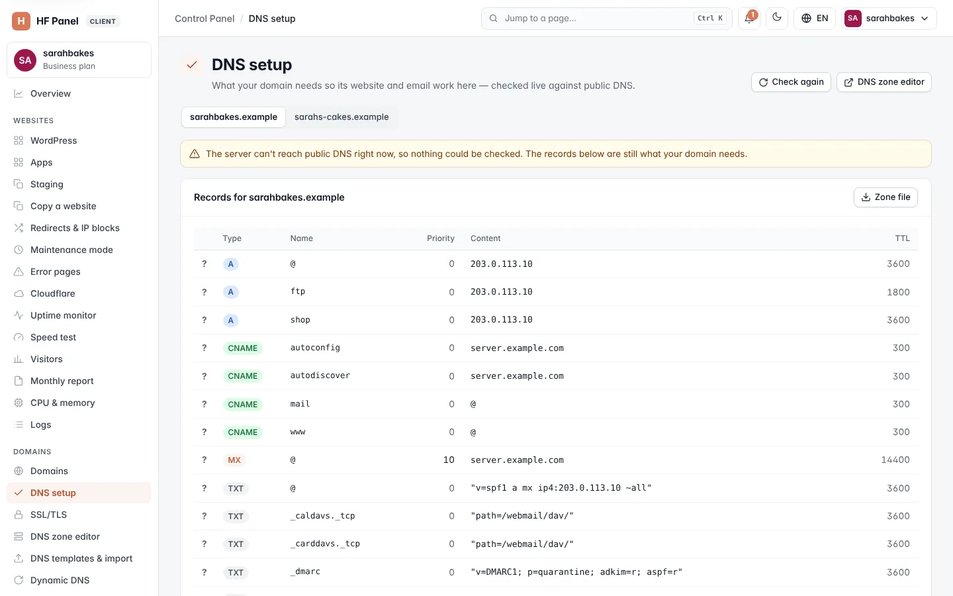This screenshot has height=596, width=953.
Task: Click the MX record type badge
Action: [x=234, y=460]
